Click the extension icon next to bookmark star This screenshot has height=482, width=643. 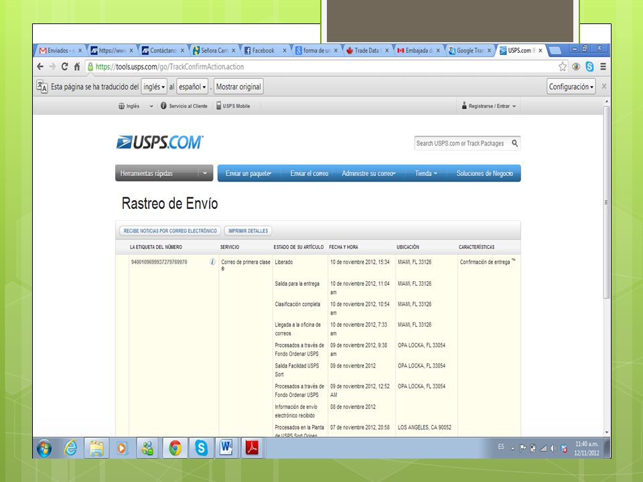coord(576,66)
